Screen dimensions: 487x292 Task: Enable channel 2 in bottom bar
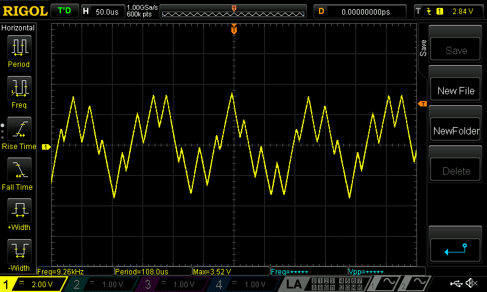pyautogui.click(x=102, y=284)
